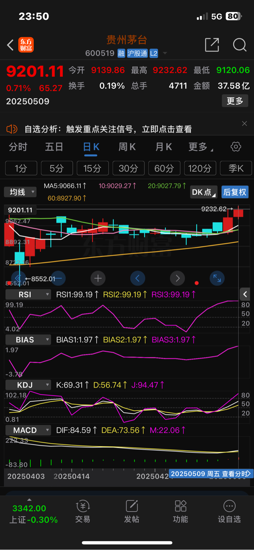Toggle DK点 signal selector
Viewport: 254px width, 550px height.
pyautogui.click(x=203, y=192)
